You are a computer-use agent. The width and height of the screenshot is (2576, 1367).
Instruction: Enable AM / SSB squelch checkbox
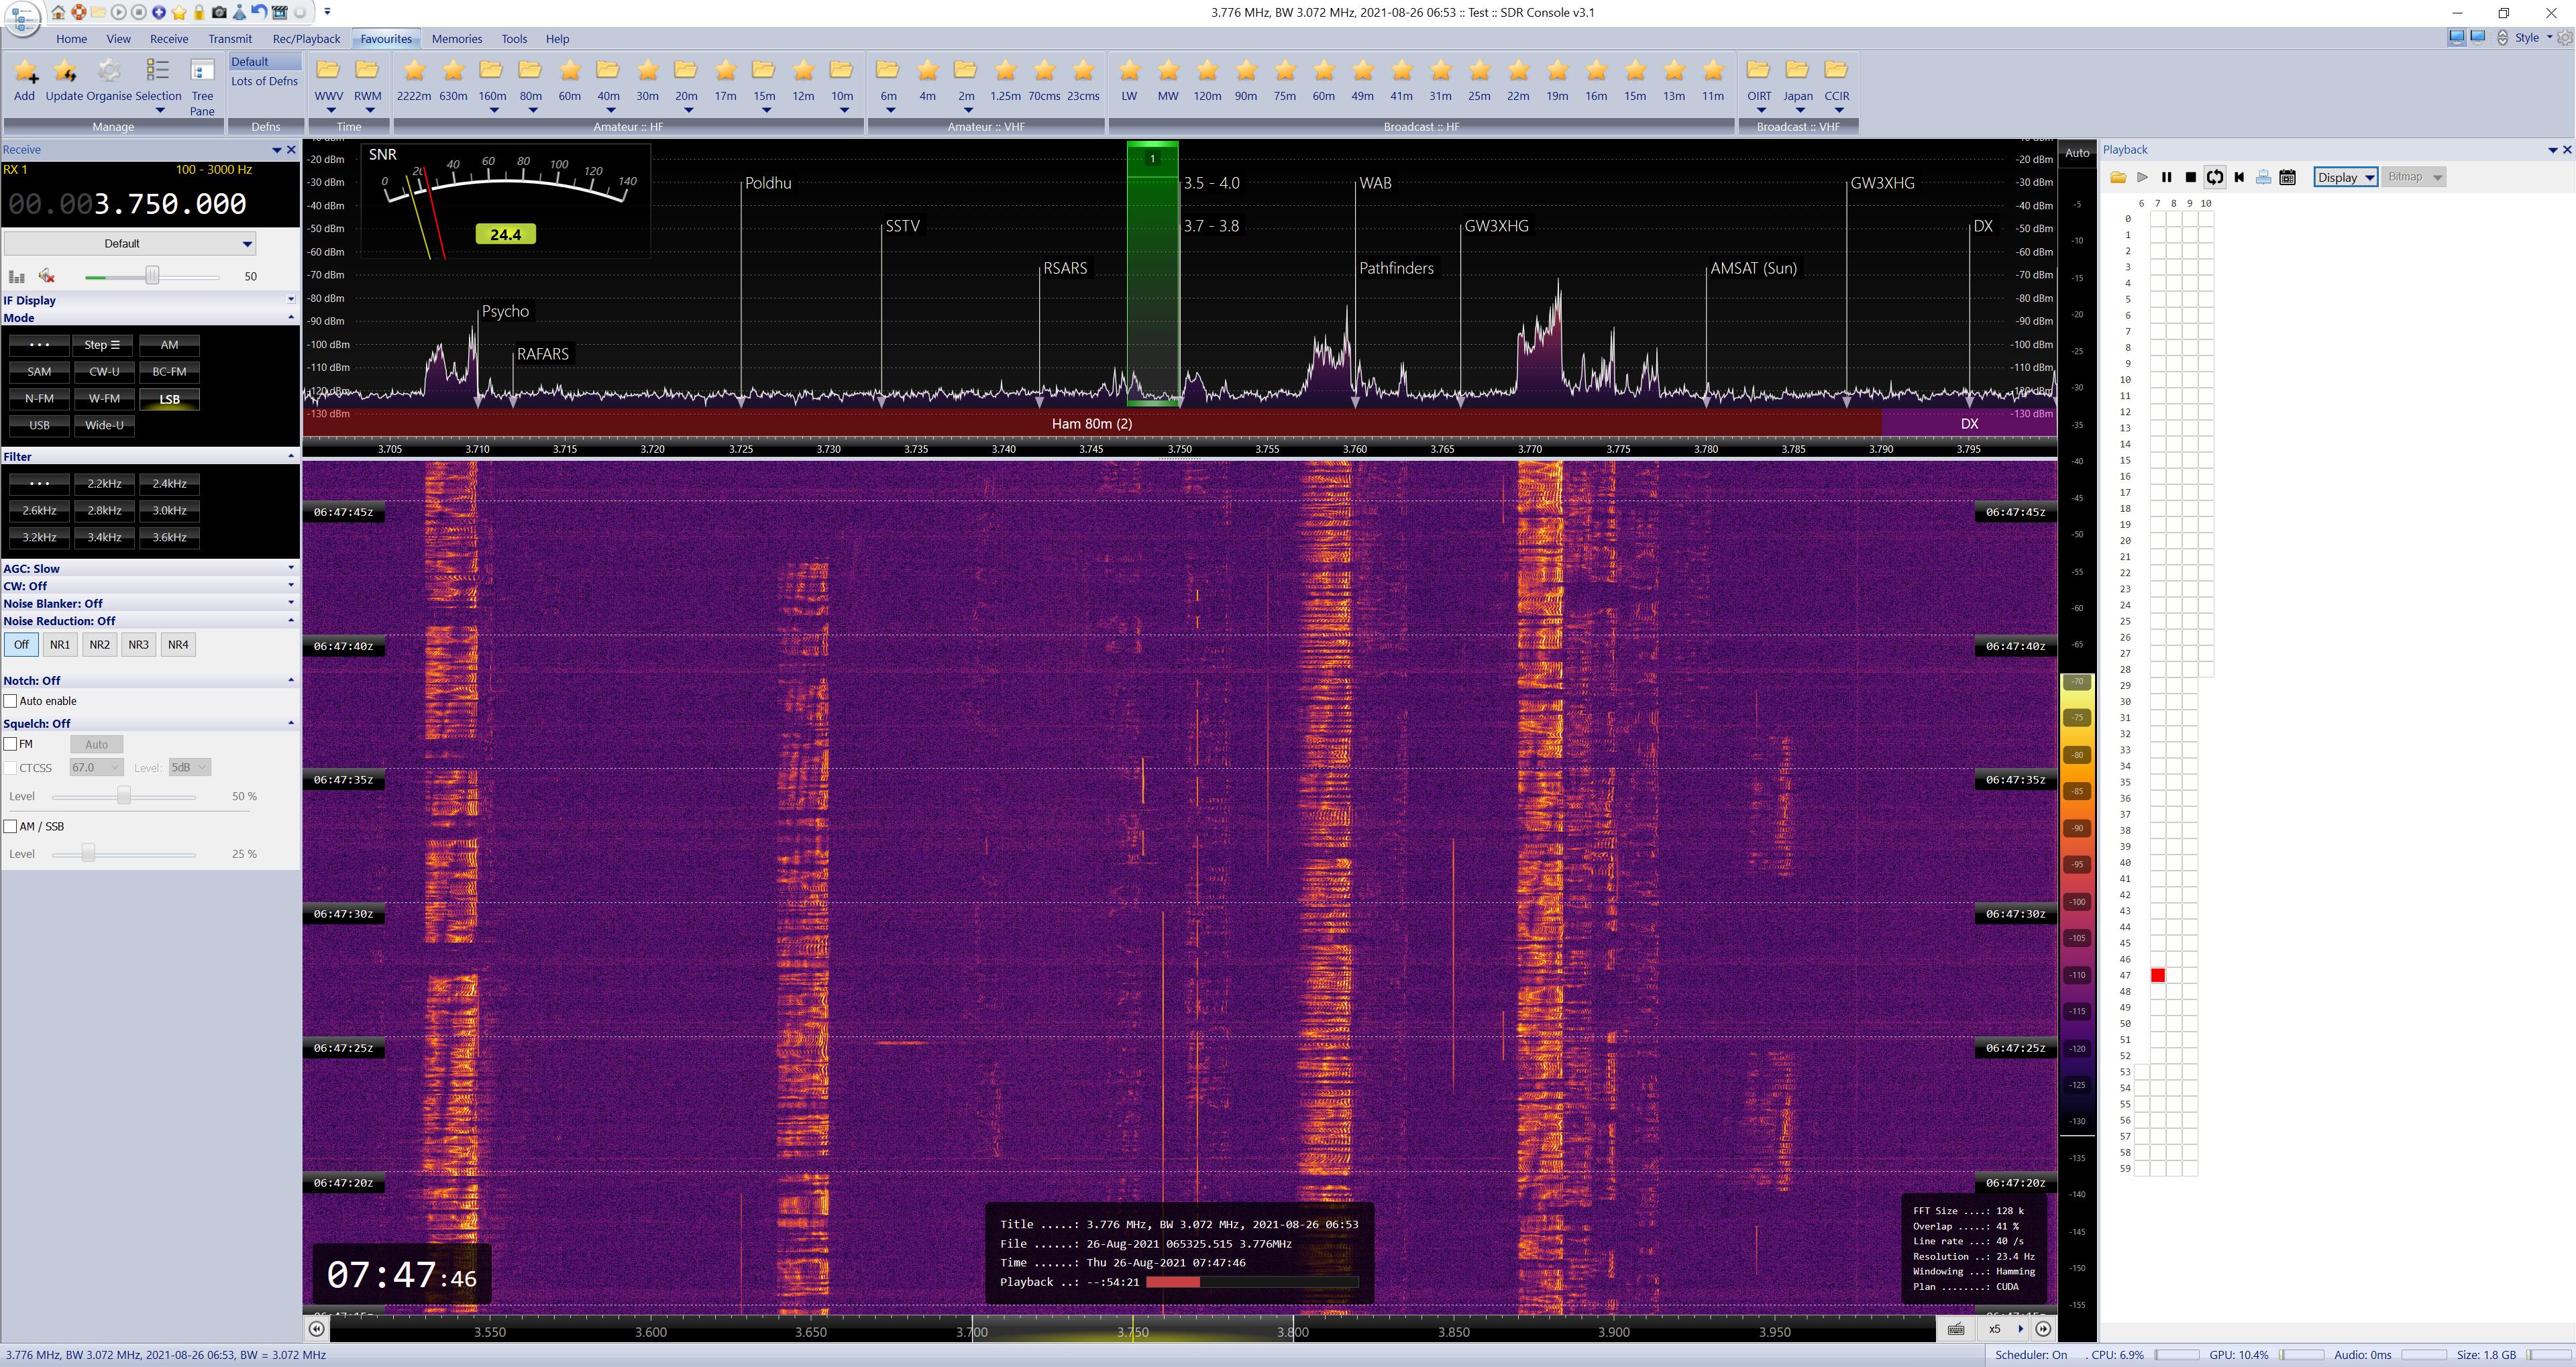pyautogui.click(x=11, y=826)
